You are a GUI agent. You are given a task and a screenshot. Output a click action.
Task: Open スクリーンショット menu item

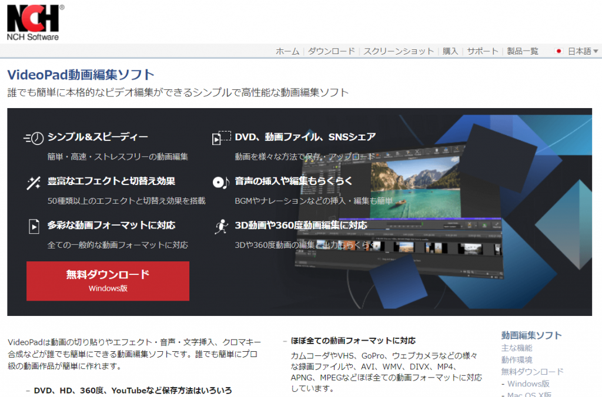(399, 51)
